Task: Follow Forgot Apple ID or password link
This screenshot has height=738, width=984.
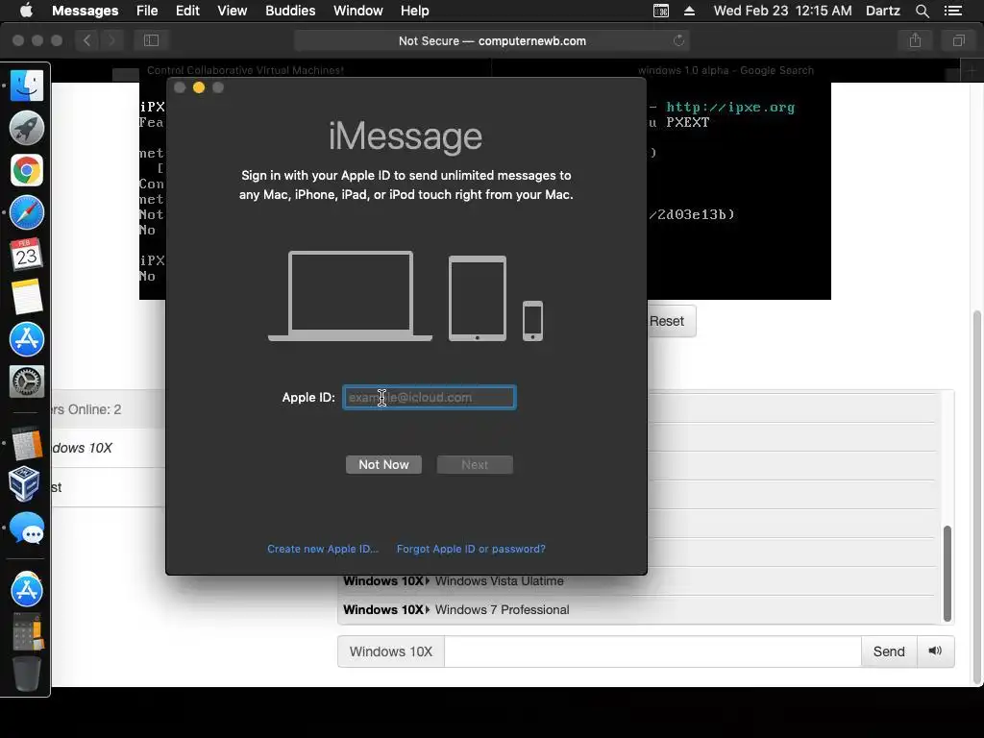Action: tap(471, 549)
